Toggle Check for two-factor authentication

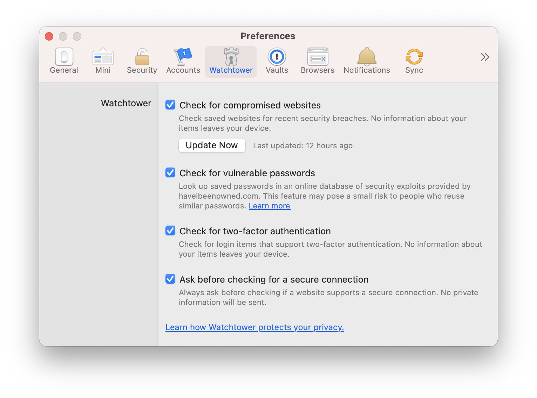click(170, 230)
